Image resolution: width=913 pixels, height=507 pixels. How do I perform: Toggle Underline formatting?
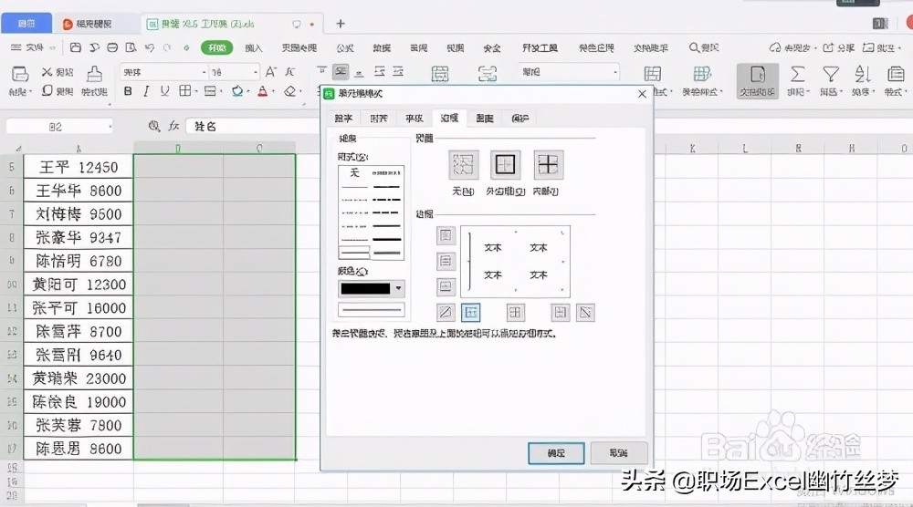click(x=164, y=90)
